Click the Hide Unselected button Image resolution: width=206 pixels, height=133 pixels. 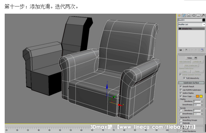[191, 65]
